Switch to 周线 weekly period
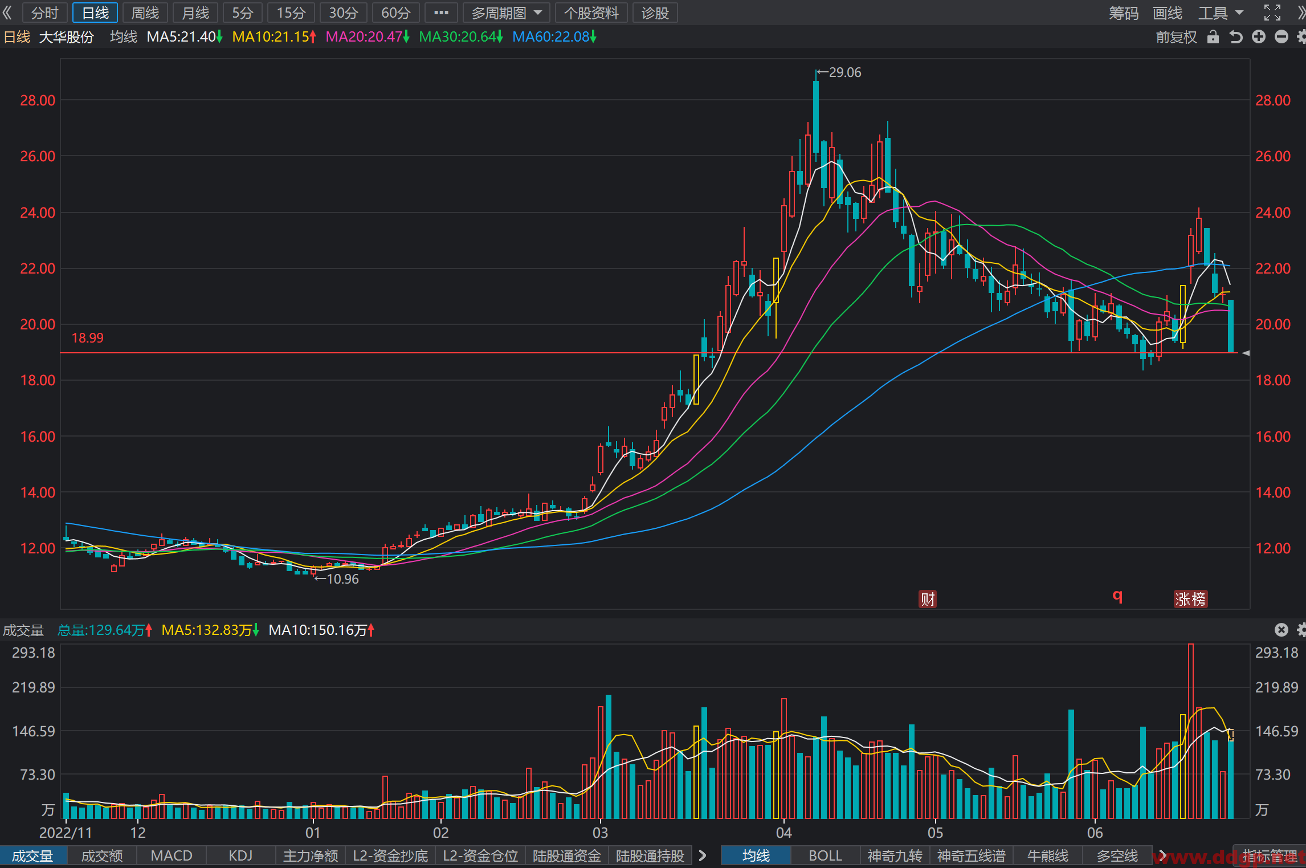The image size is (1306, 868). (145, 13)
